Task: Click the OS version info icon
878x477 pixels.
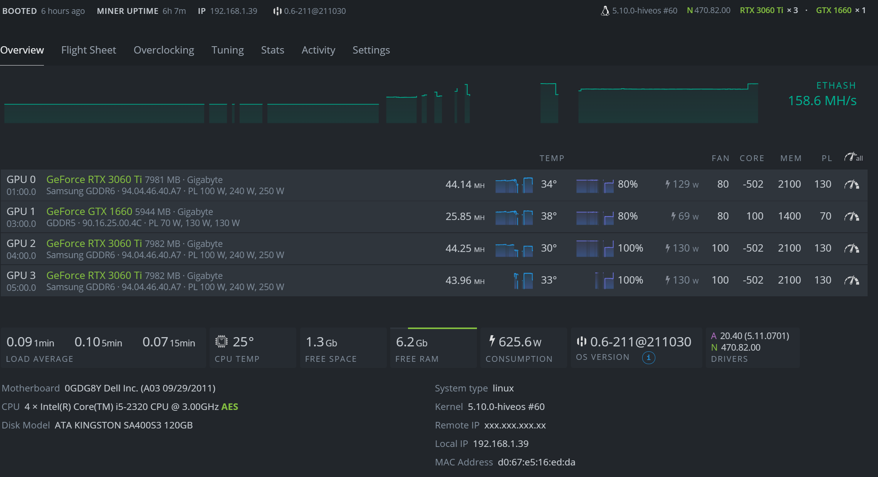Action: pyautogui.click(x=648, y=358)
